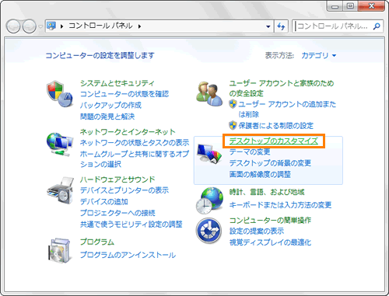Viewport: 389px width, 296px height.
Task: Open 保護者による制限の設定 link
Action: point(276,126)
